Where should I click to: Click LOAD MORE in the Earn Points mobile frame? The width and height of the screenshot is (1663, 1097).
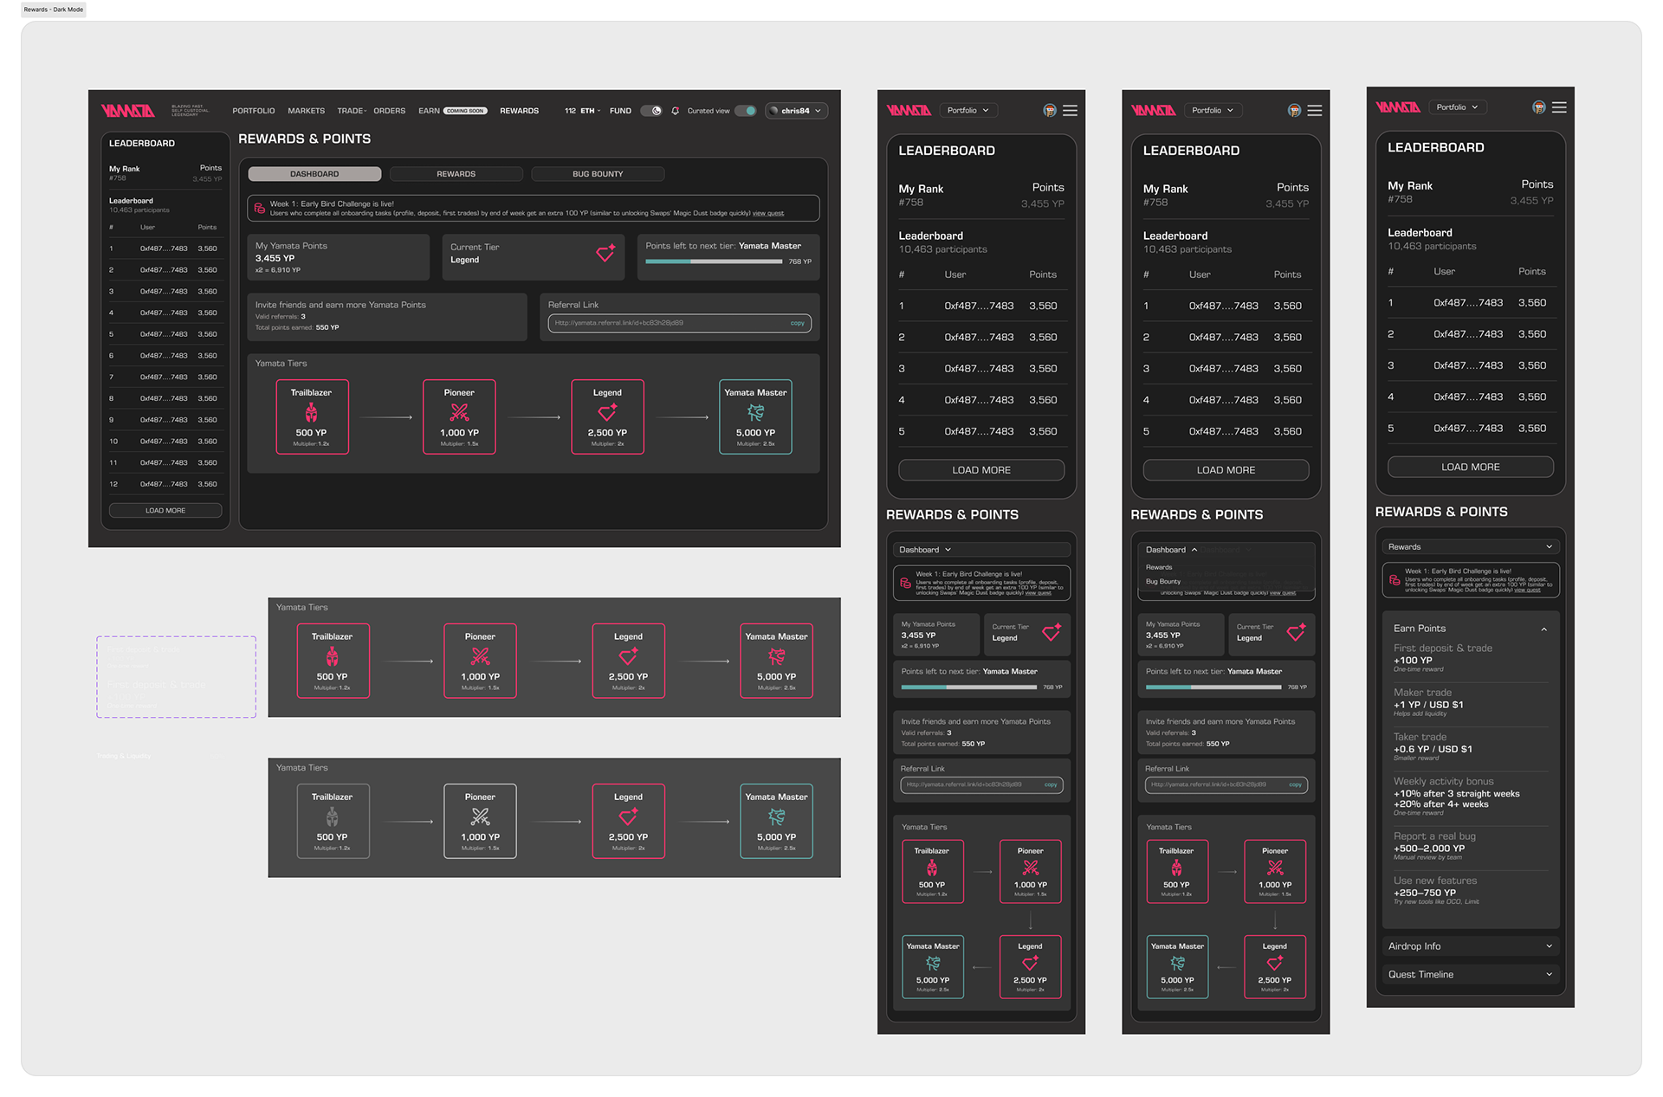click(x=1471, y=467)
